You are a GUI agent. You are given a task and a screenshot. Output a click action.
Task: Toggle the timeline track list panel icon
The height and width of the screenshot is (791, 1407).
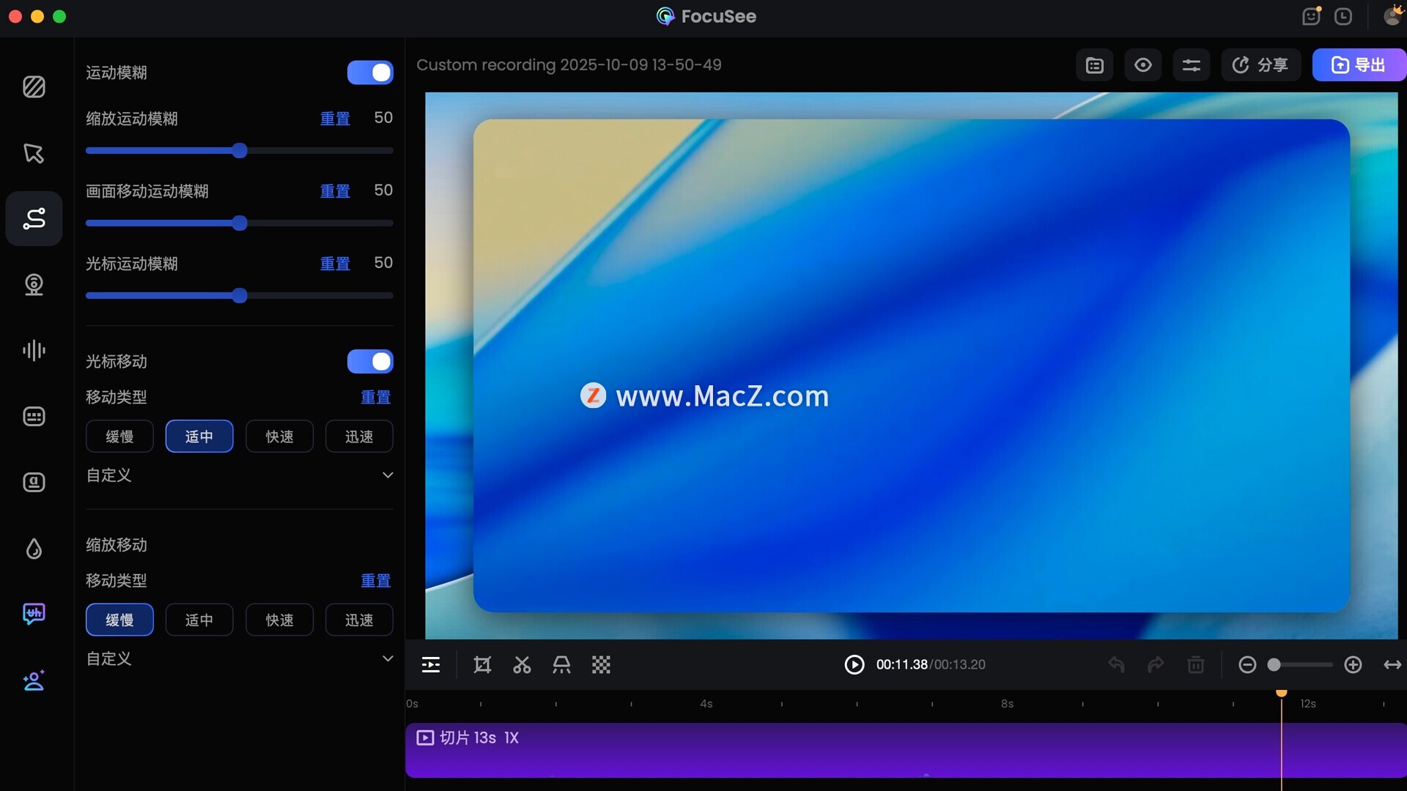pos(431,665)
